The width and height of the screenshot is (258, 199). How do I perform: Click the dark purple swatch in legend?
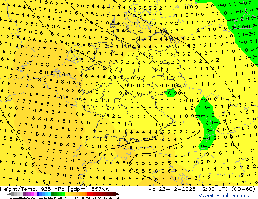24,194
